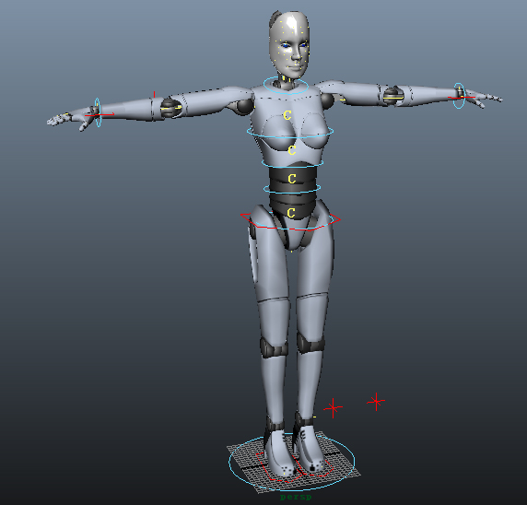This screenshot has width=527, height=505.
Task: Select yellow elbow marker on screen-right arm
Action: [x=393, y=98]
